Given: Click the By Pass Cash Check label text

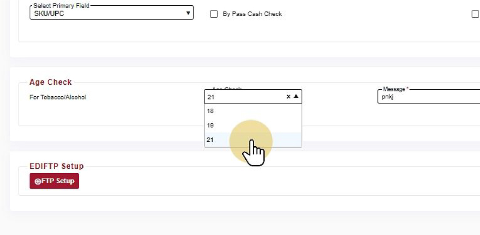Looking at the screenshot, I should pyautogui.click(x=252, y=14).
